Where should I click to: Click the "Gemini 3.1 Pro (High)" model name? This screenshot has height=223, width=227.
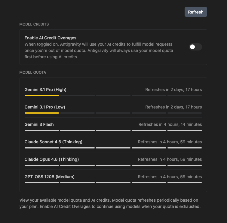point(45,90)
